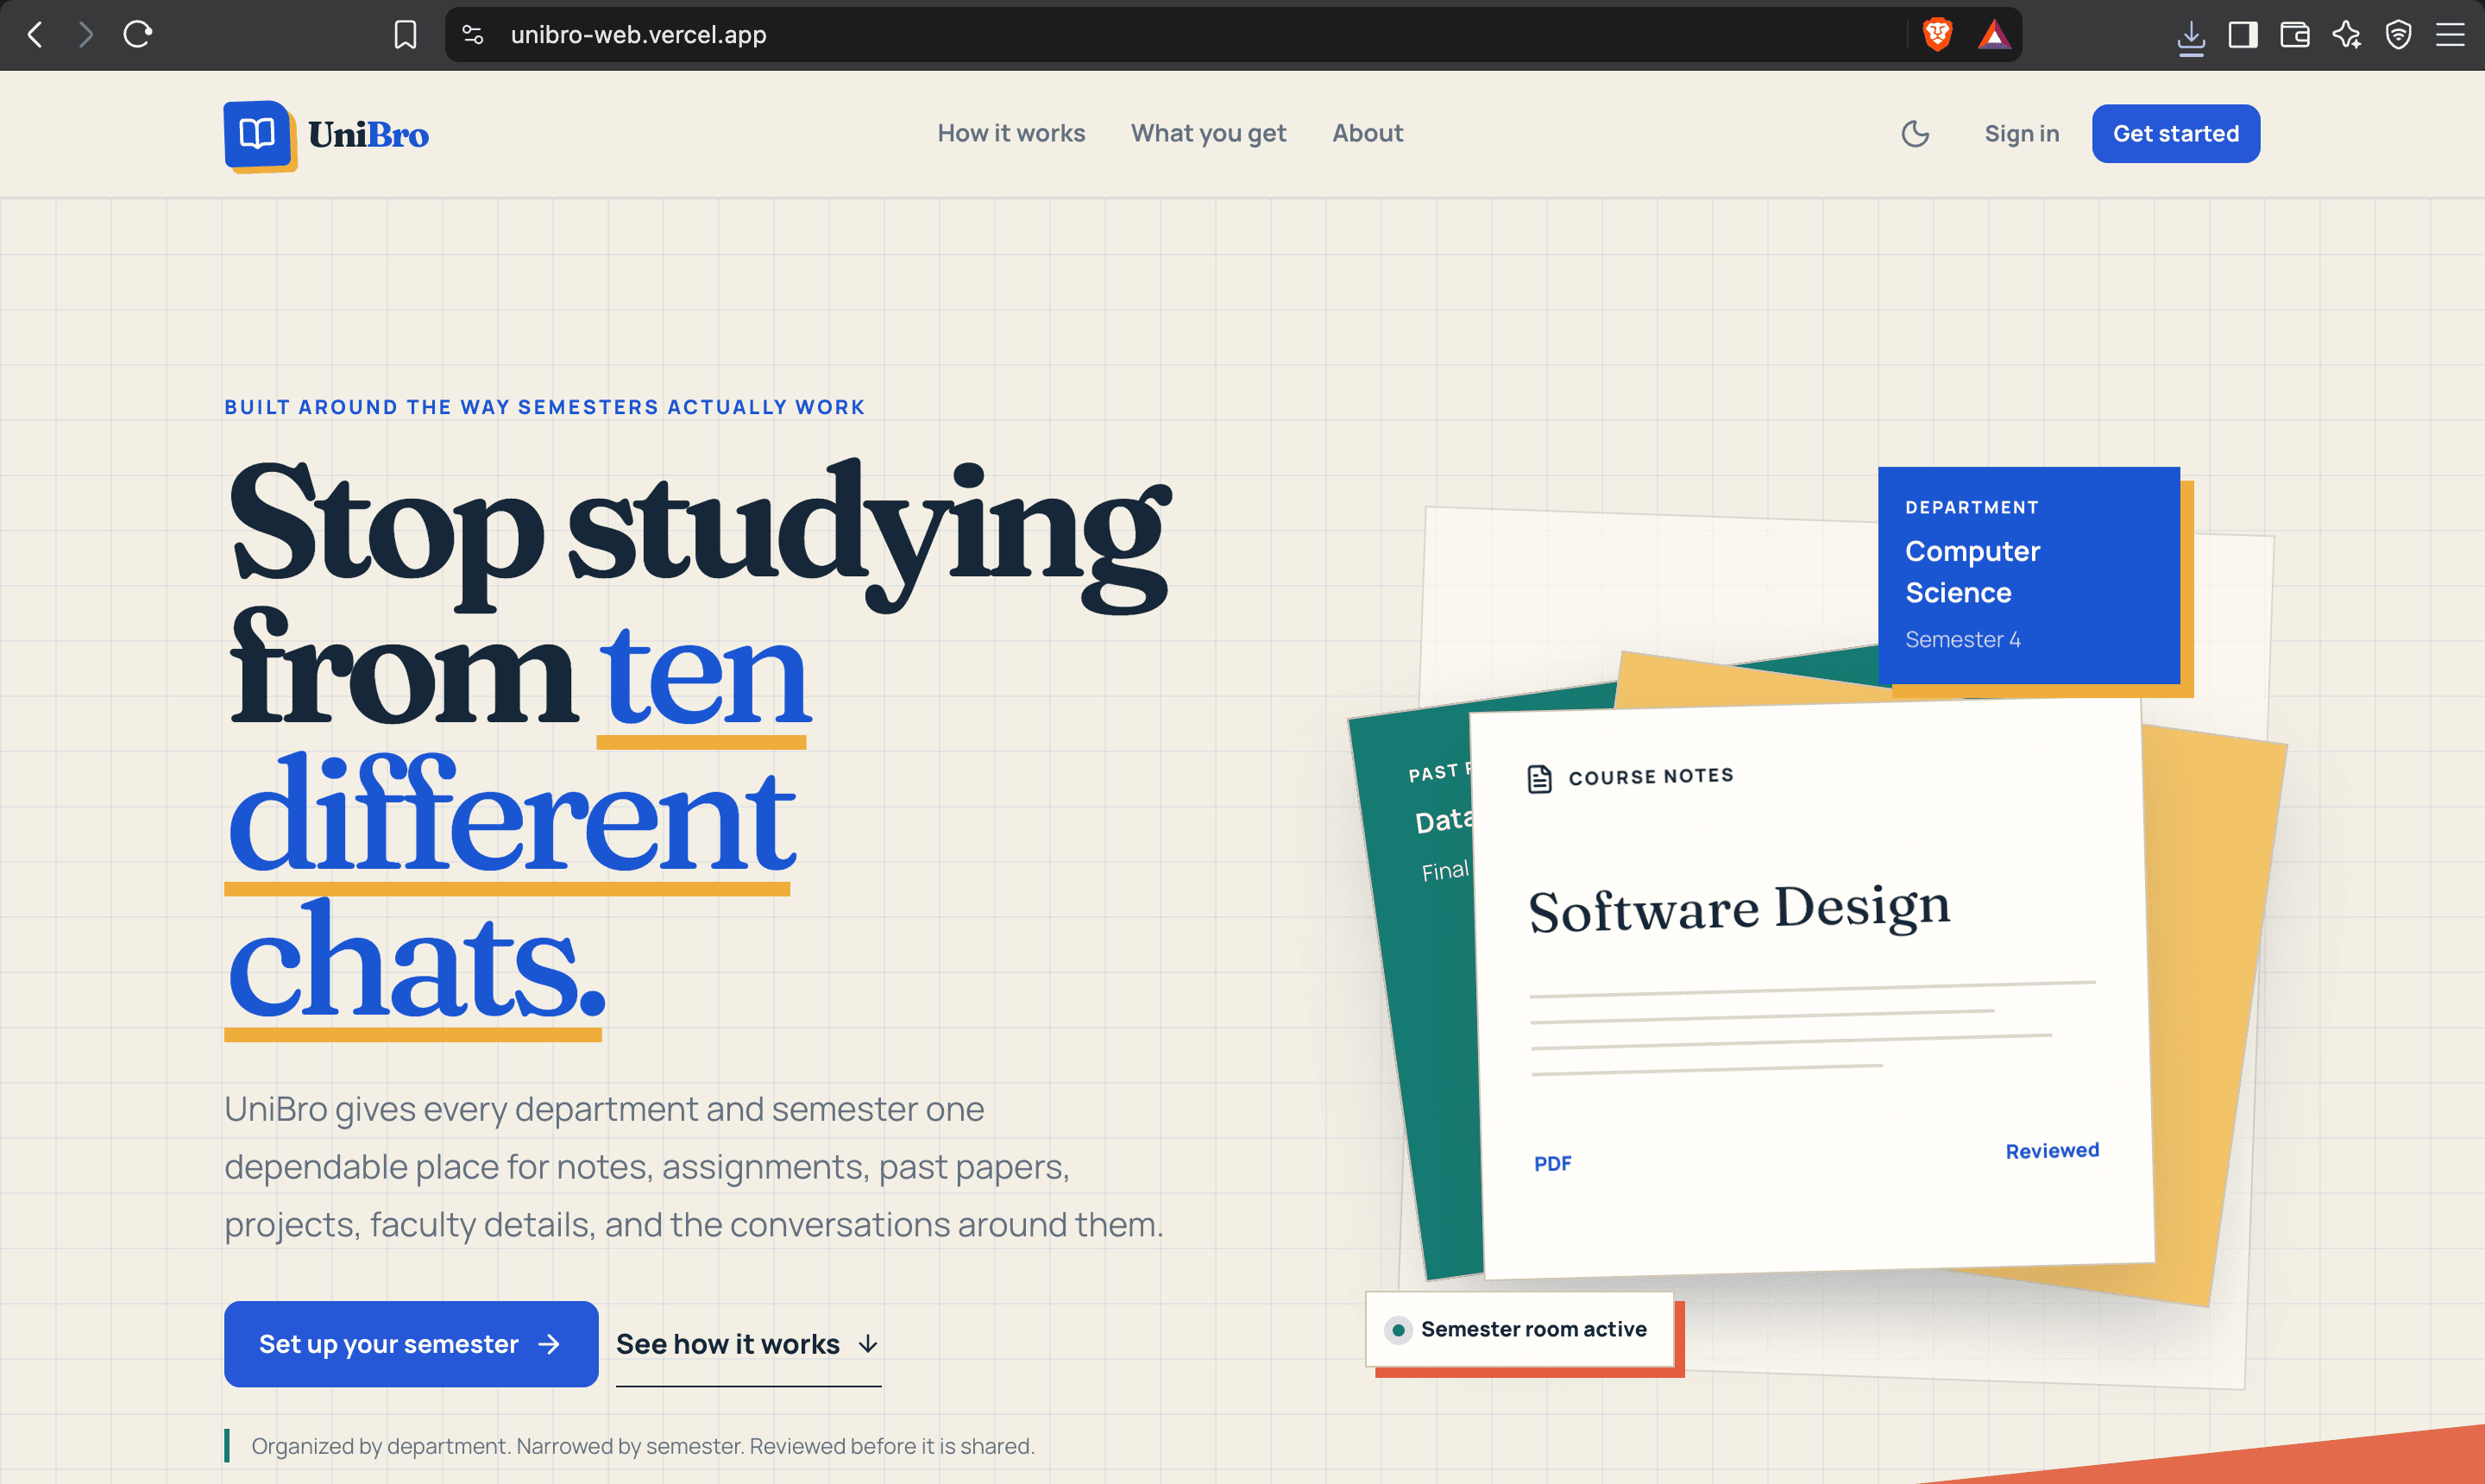Click the UniBro wordmark text
2485x1484 pixels.
pos(368,135)
